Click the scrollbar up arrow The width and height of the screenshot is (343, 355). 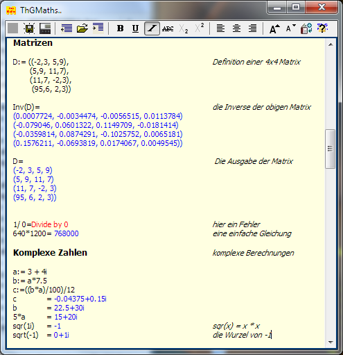[x=331, y=44]
